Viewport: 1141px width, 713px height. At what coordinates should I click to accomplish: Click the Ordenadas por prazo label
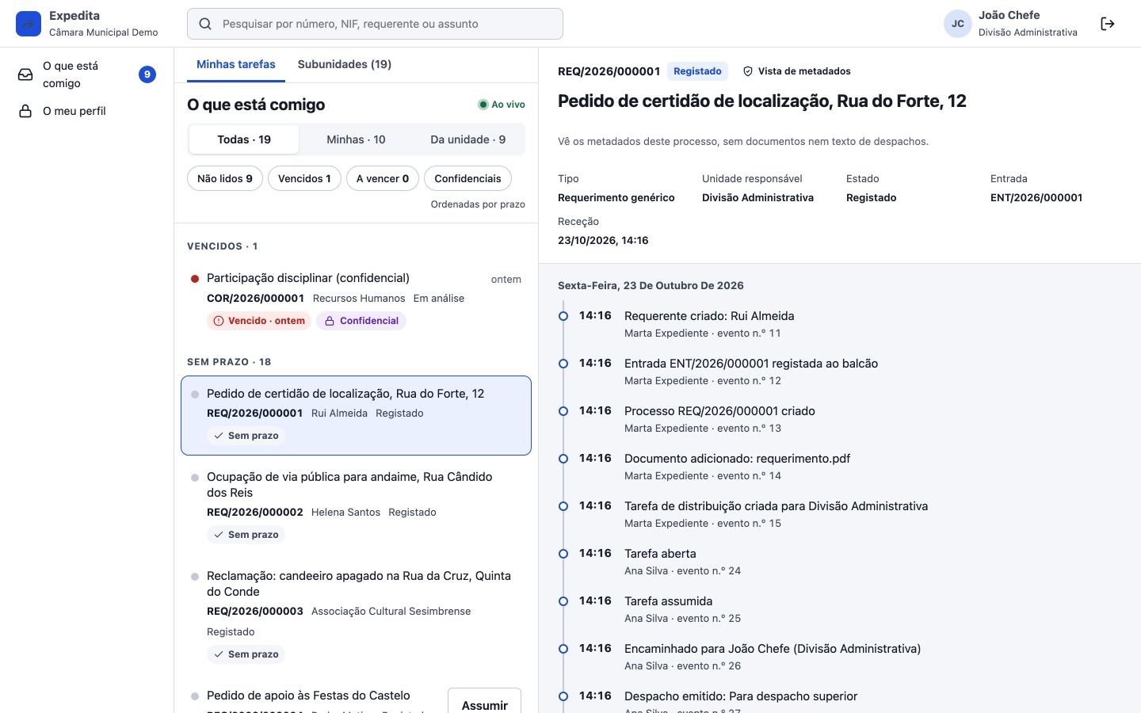coord(478,204)
